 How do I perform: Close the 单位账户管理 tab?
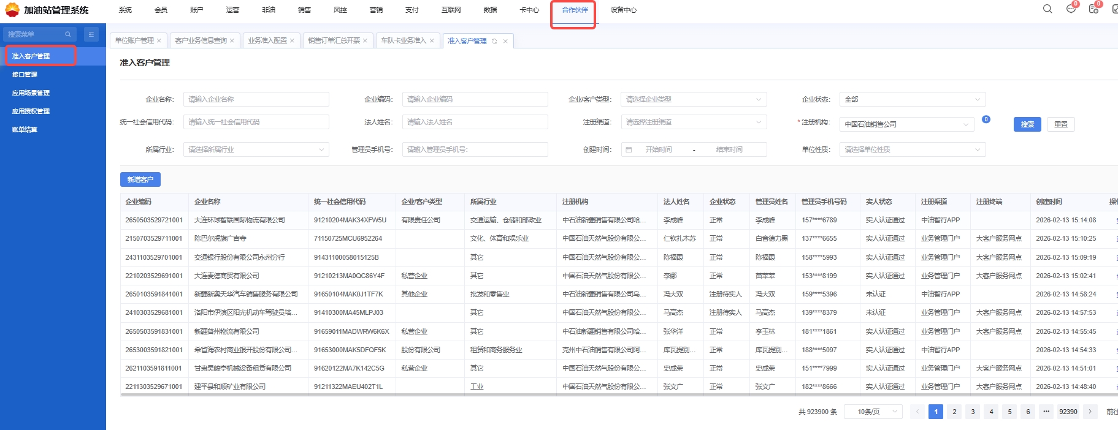click(159, 41)
